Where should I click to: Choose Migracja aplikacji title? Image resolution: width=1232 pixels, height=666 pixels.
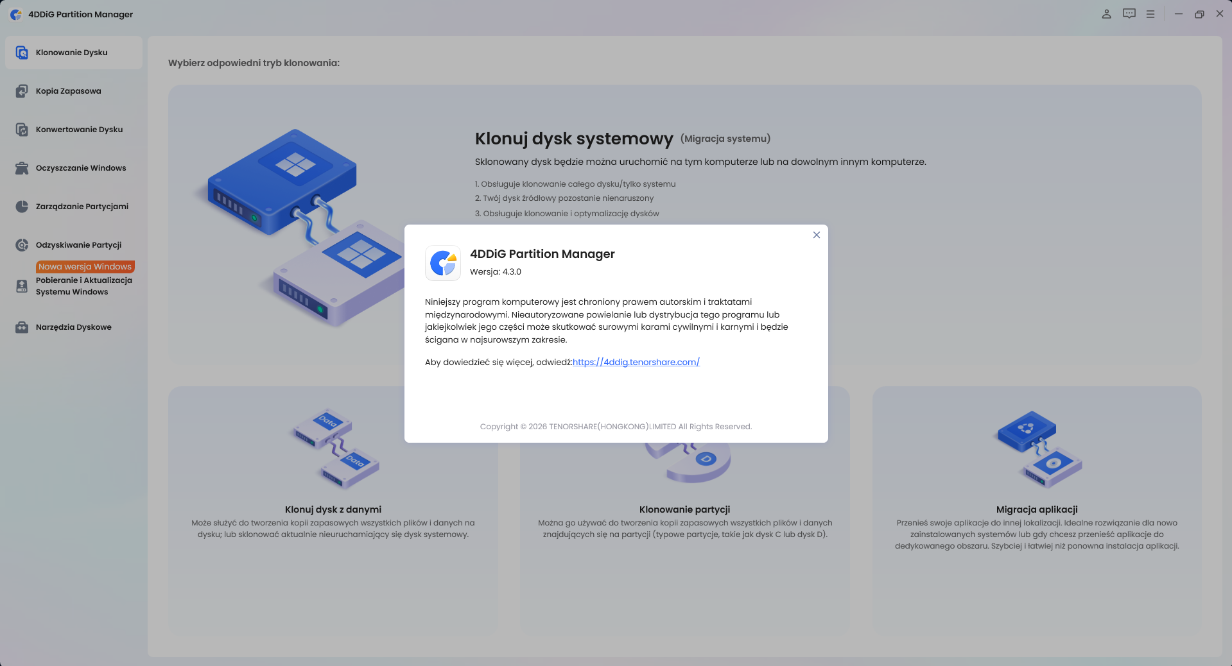(x=1037, y=509)
